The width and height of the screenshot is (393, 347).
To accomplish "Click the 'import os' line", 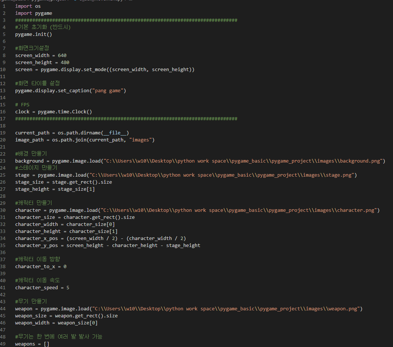I will pos(28,6).
